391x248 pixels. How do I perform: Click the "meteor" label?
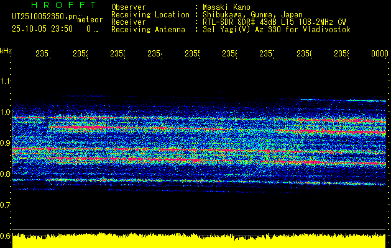90,20
